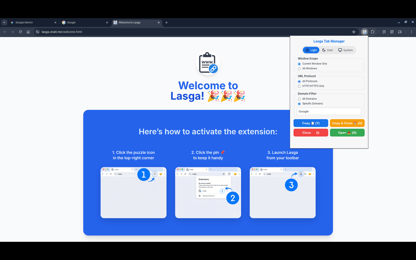
Task: Click the domain input containing Google
Action: click(x=329, y=111)
